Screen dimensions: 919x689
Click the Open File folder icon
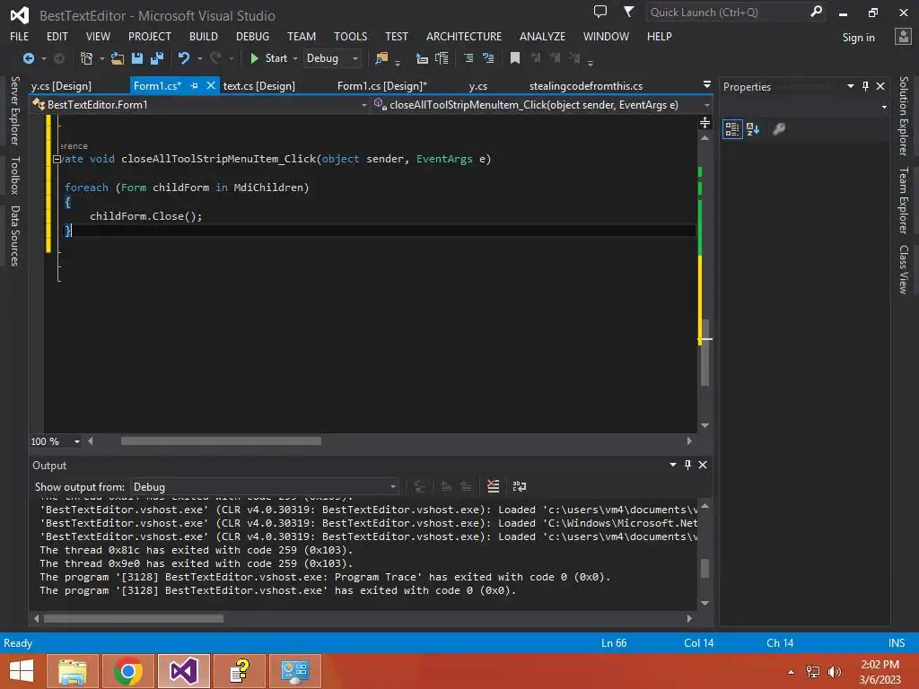(118, 58)
